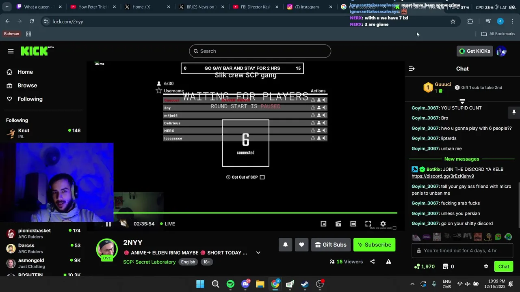Open picnickbasket's followed channel
This screenshot has width=520, height=292.
pos(43,234)
